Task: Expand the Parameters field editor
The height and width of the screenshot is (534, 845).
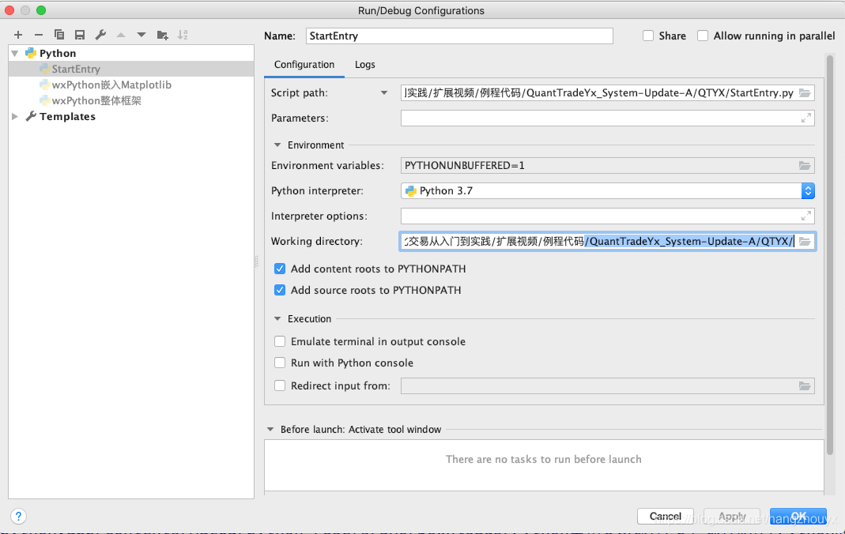Action: 805,118
